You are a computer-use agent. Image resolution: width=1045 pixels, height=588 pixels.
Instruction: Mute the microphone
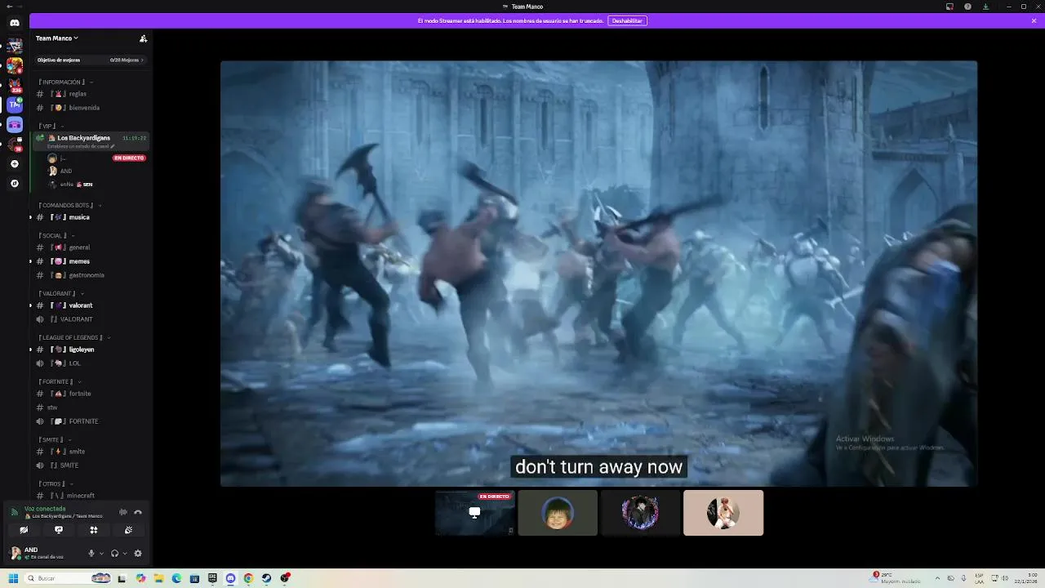[x=91, y=553]
